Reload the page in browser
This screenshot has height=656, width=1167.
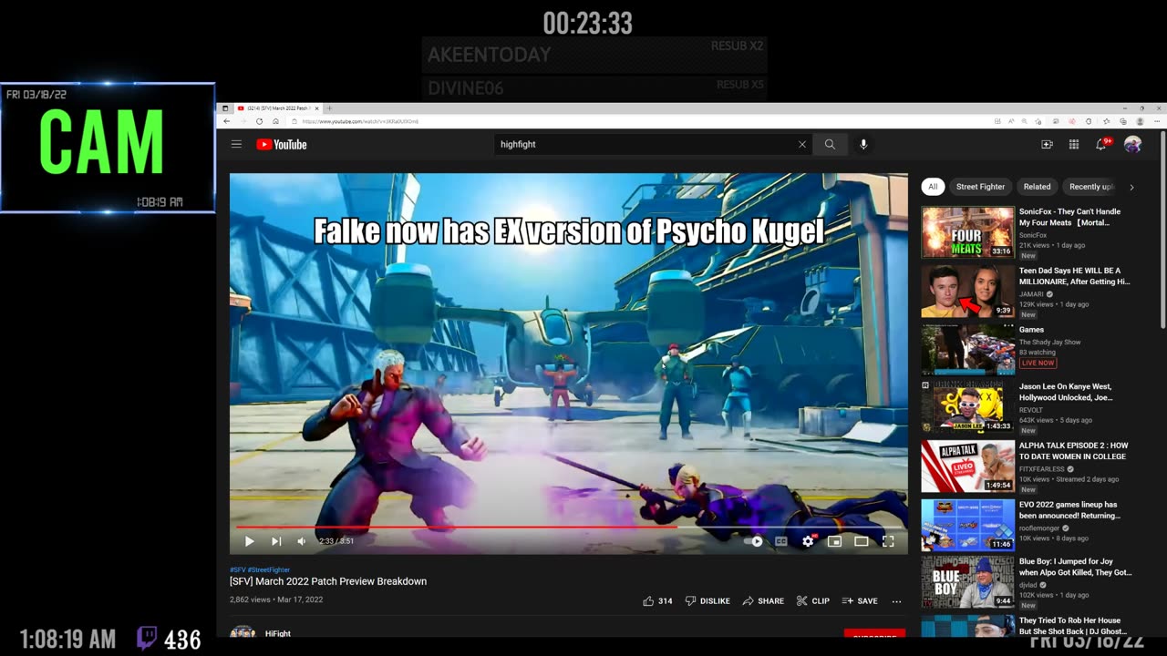[259, 121]
